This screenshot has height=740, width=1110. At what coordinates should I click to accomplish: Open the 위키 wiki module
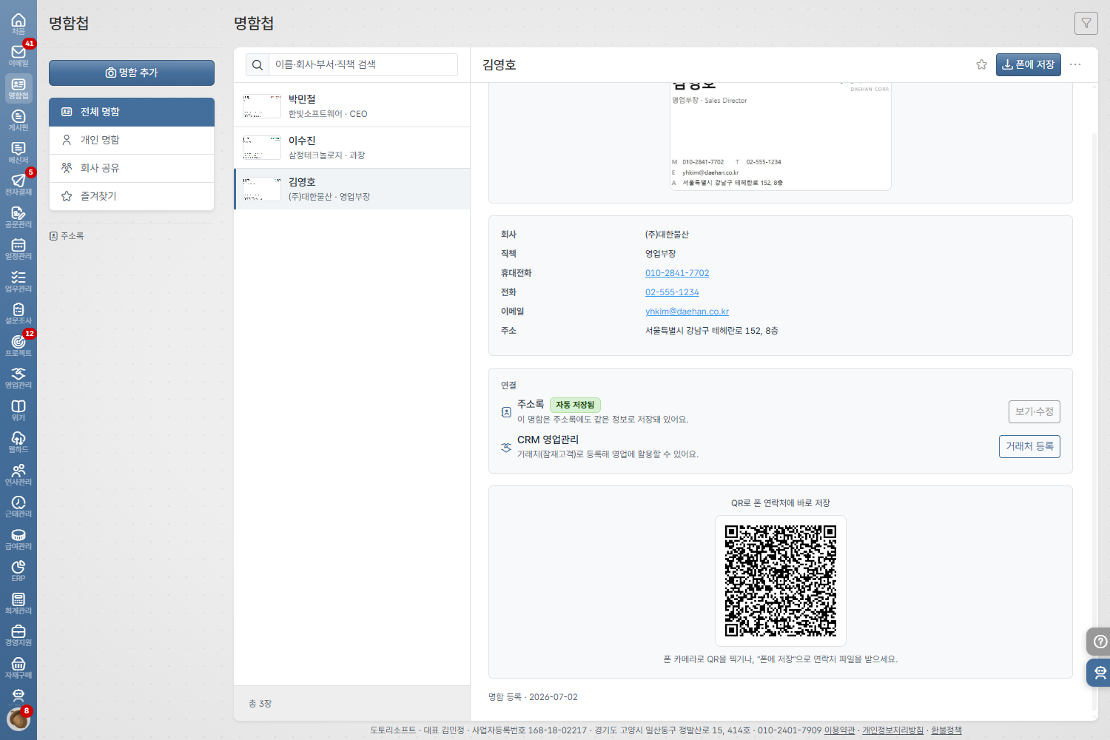[18, 410]
